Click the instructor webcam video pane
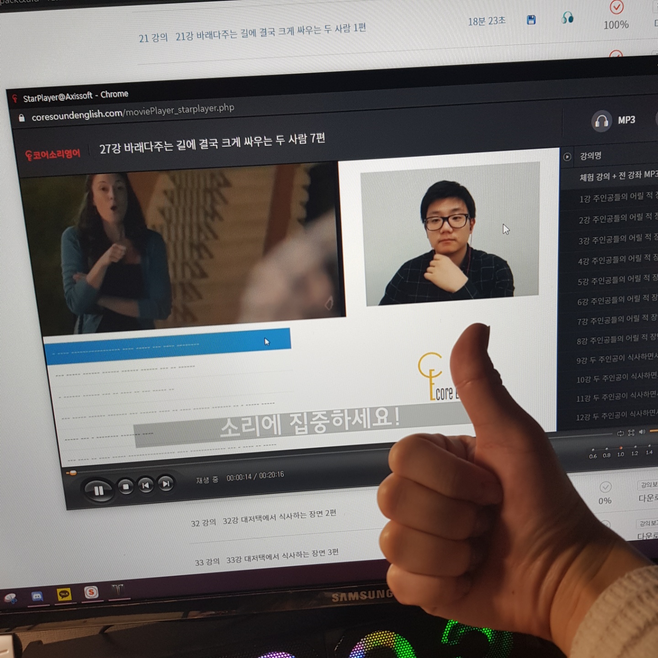This screenshot has width=658, height=658. click(x=450, y=233)
